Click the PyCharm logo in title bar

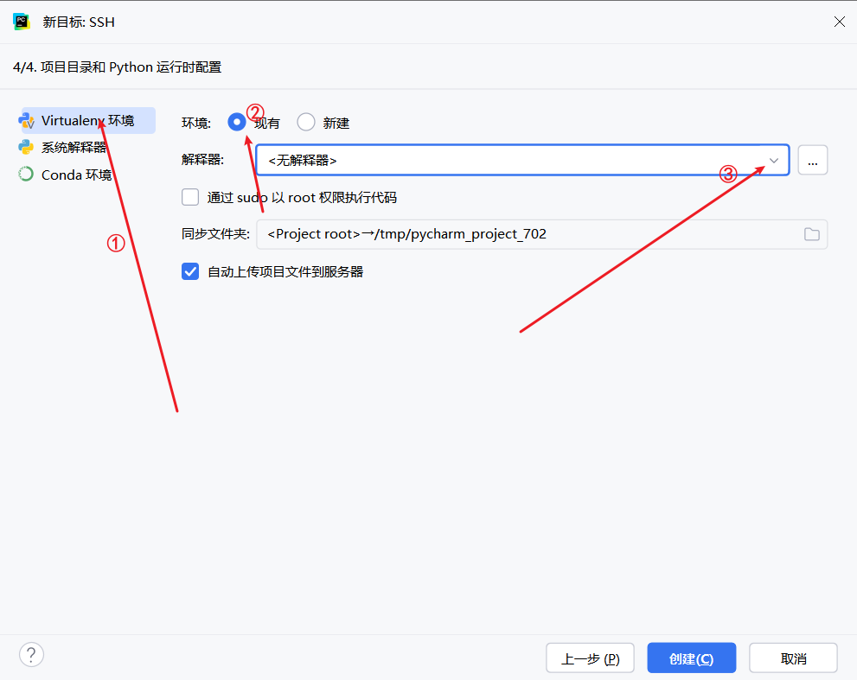22,22
